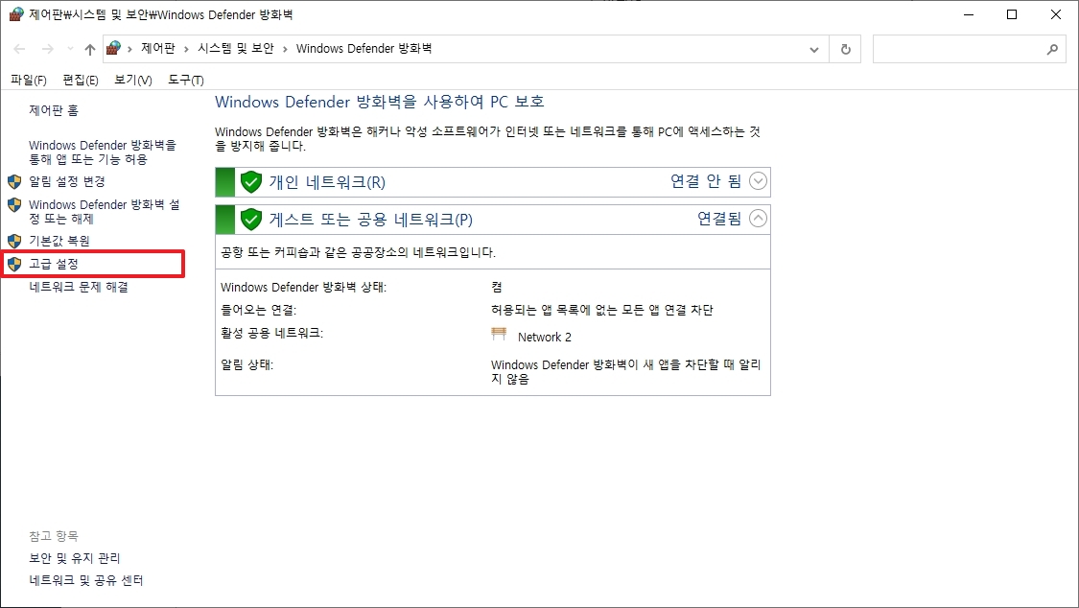Maximize the firewall window
Screen dimensions: 1079x608
(x=1012, y=14)
